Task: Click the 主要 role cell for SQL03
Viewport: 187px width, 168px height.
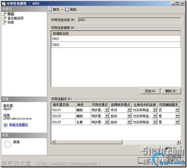Action: pos(83,122)
